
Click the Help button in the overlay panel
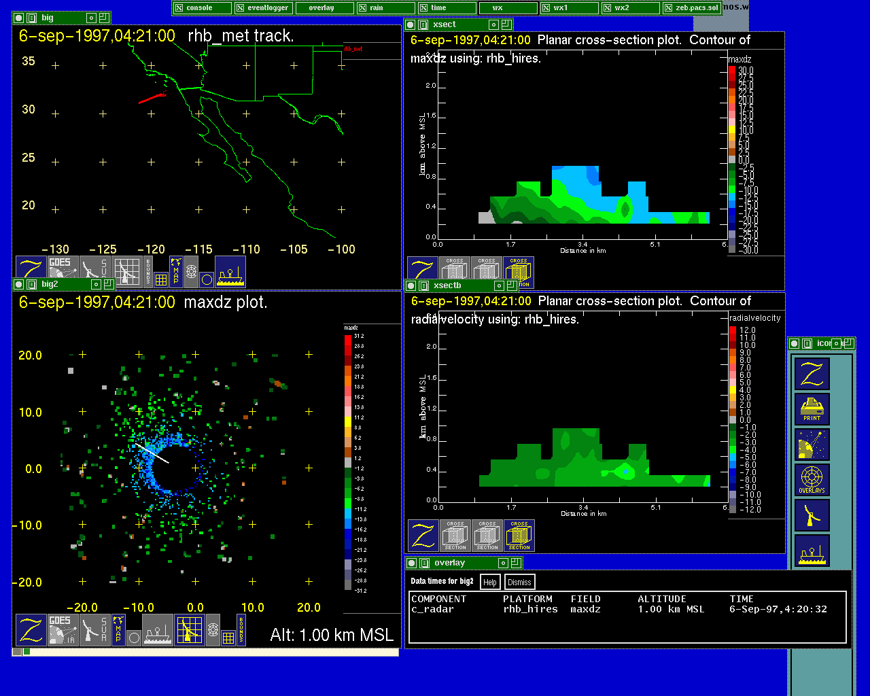pos(489,582)
